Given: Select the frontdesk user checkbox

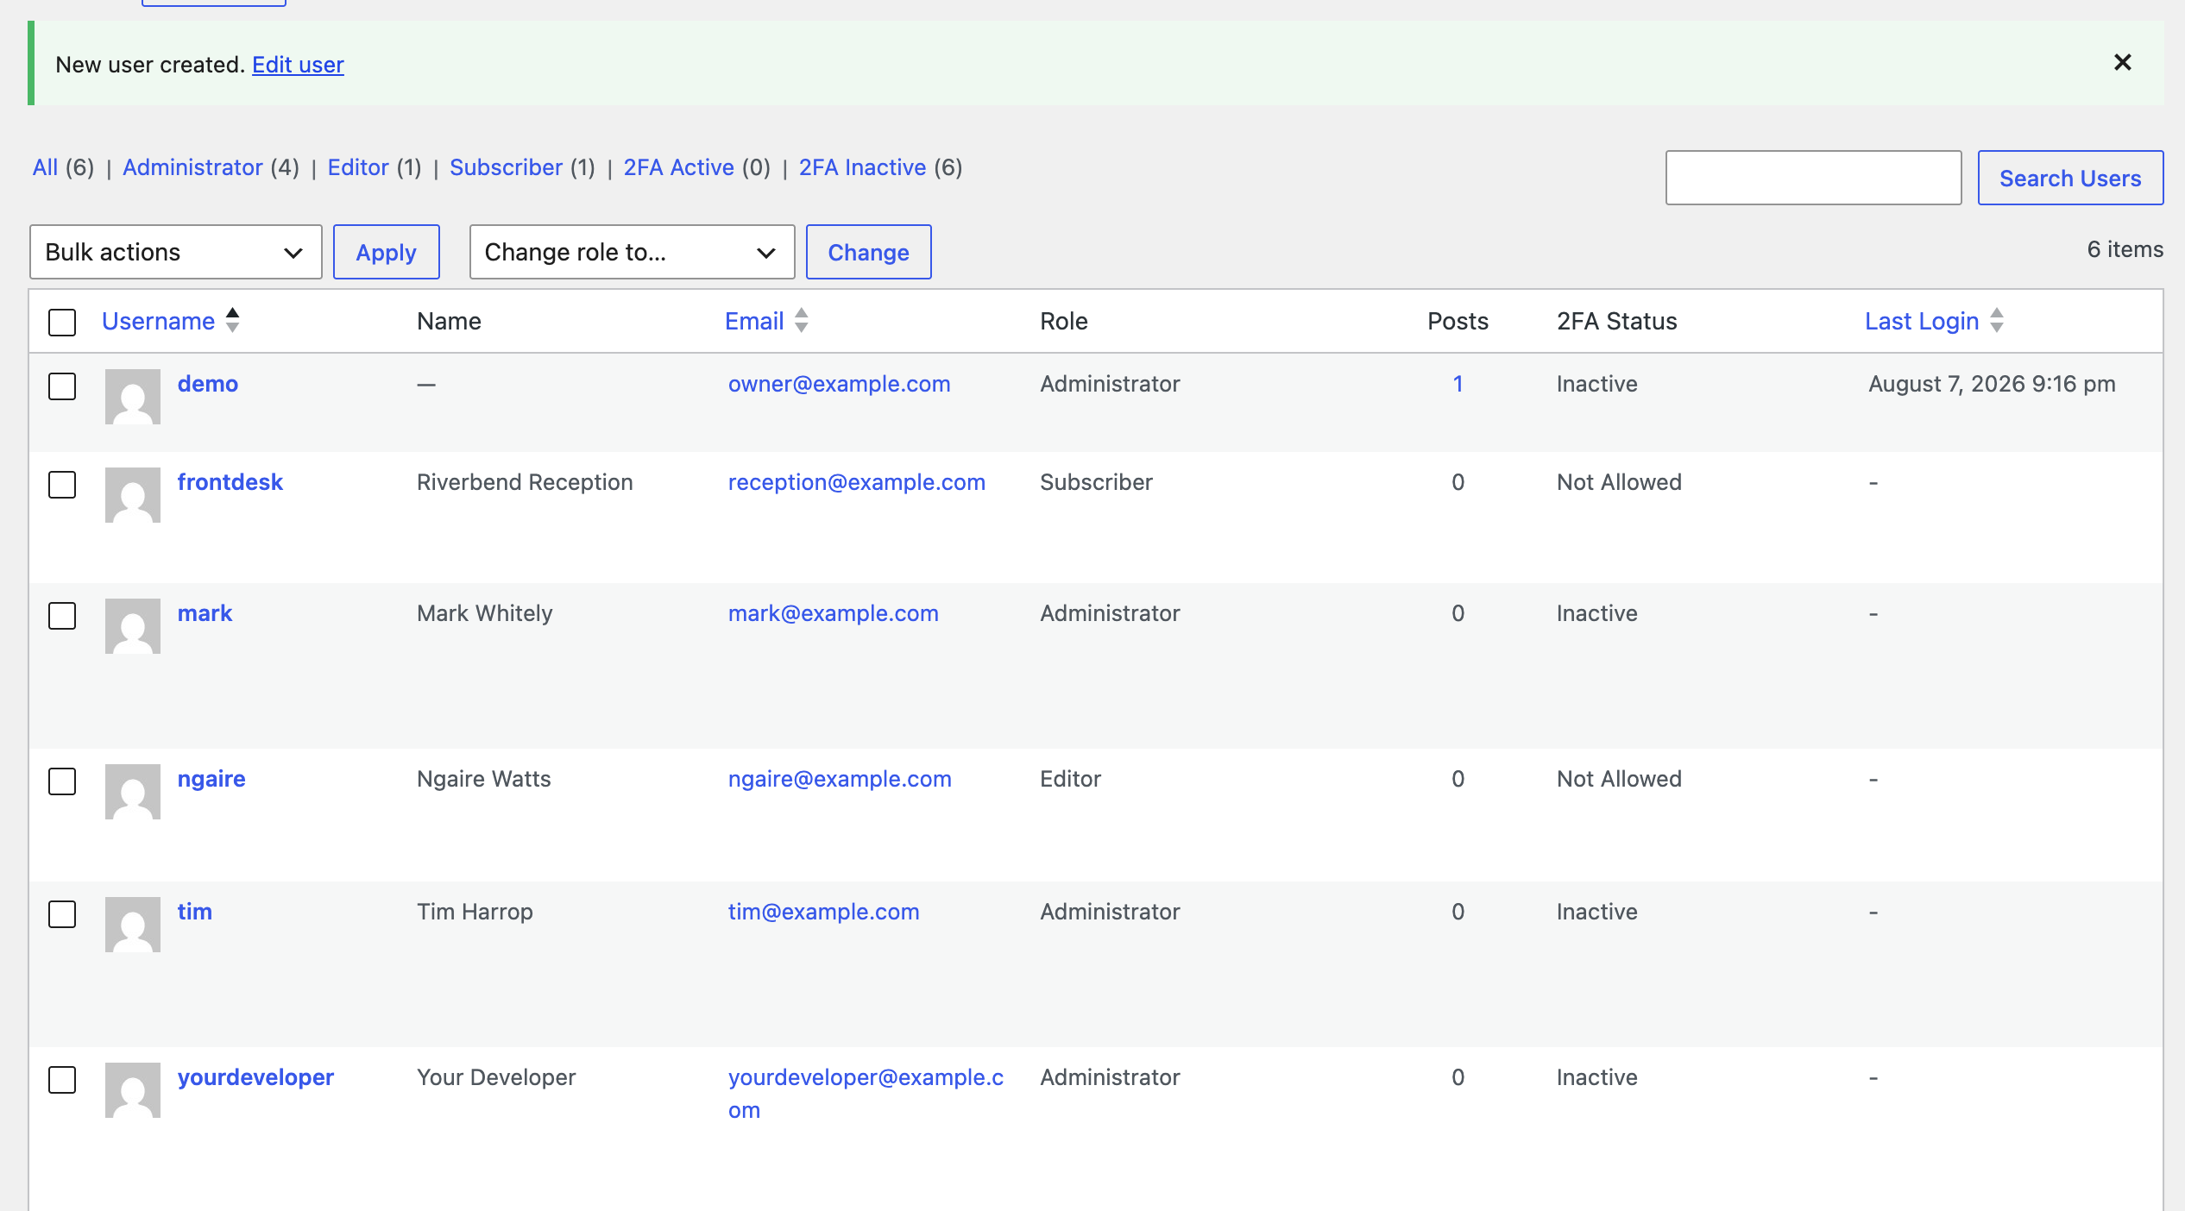Looking at the screenshot, I should 62,484.
